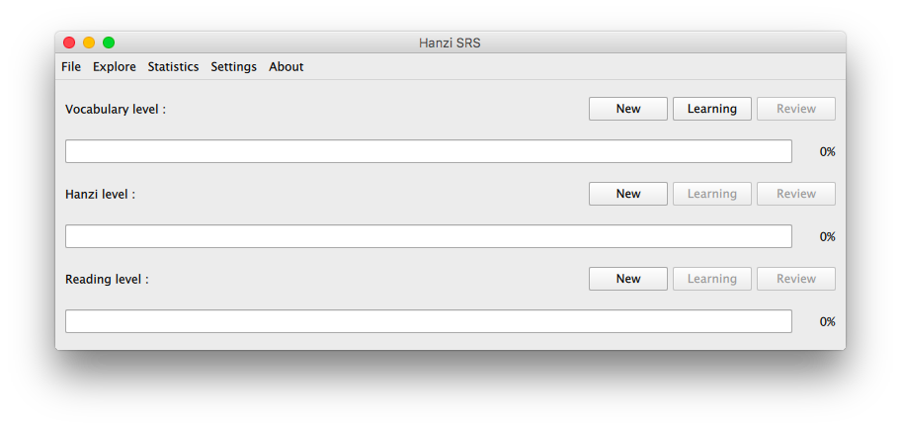This screenshot has width=901, height=429.
Task: Click New button for Hanzi level
Action: (628, 194)
